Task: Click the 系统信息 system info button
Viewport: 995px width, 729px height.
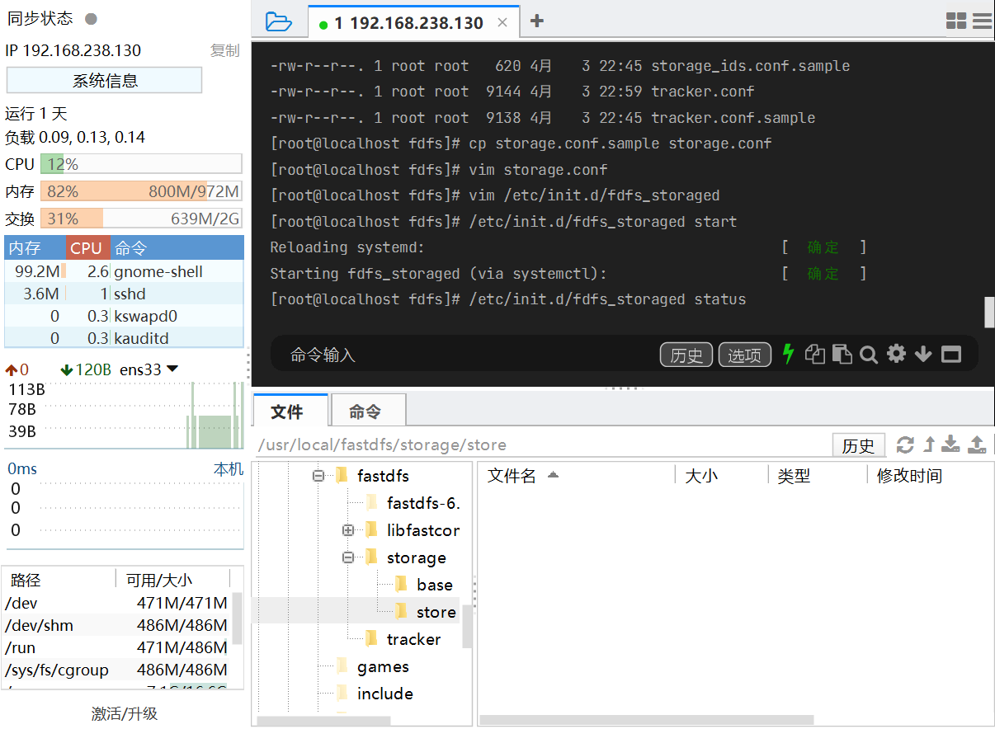Action: click(x=105, y=81)
